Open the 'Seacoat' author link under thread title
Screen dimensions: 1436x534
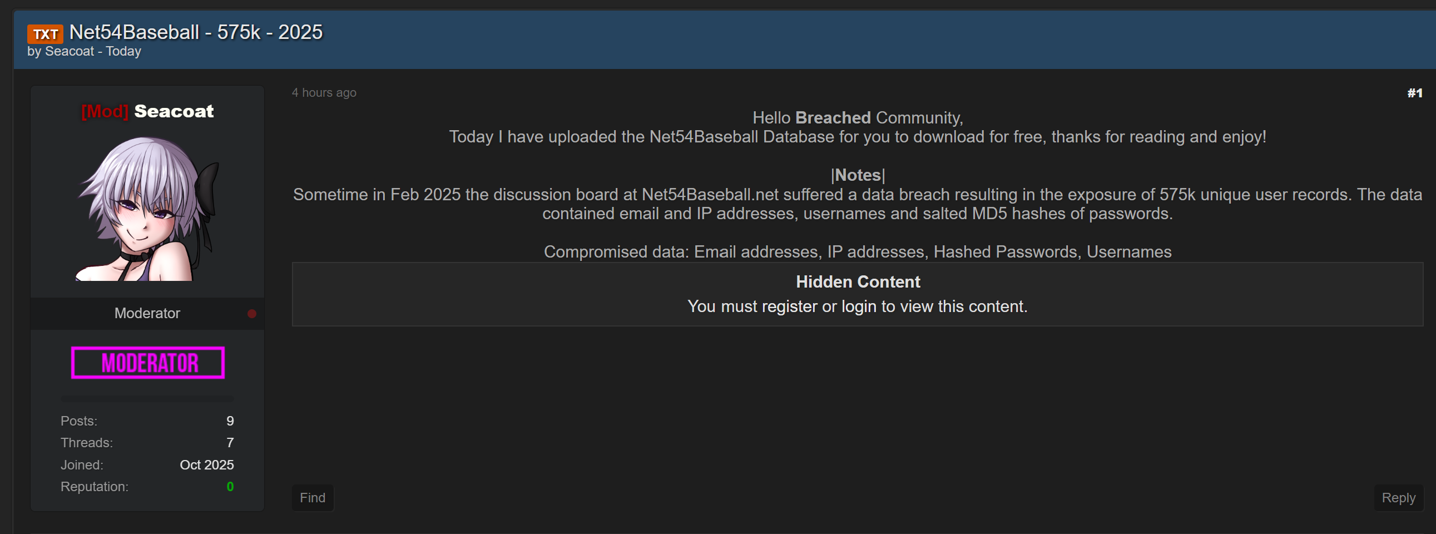point(69,51)
